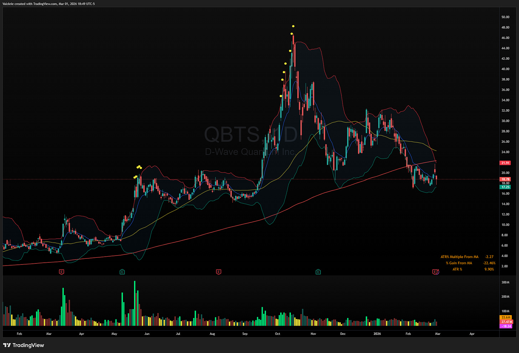
Task: Click the -2.27 indicator value
Action: [489, 257]
